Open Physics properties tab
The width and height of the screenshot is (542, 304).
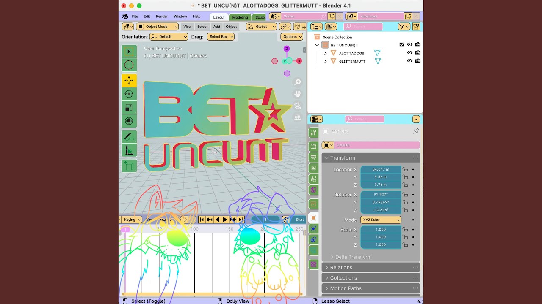point(313,228)
